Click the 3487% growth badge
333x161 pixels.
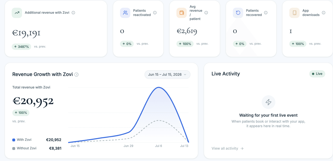21,47
